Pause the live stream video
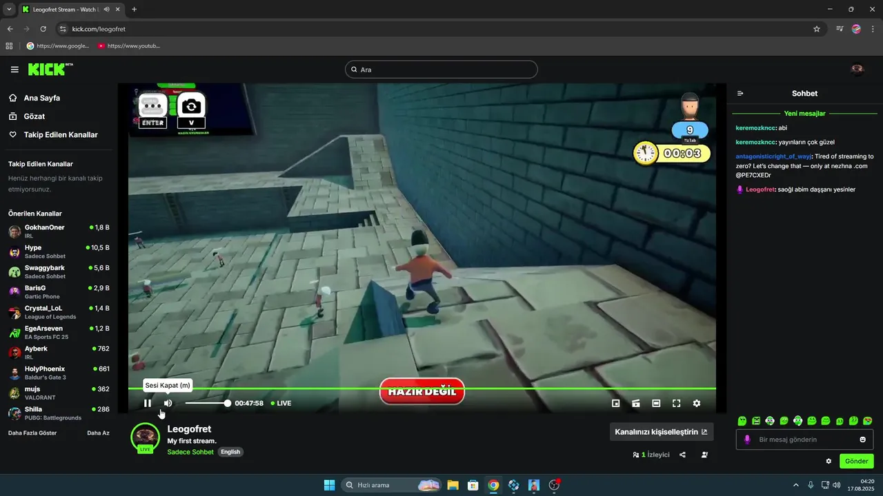The image size is (883, 496). (x=147, y=403)
